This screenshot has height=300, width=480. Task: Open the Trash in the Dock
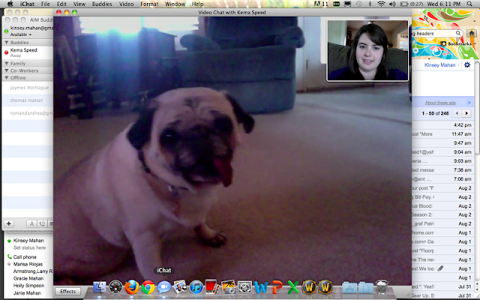pyautogui.click(x=382, y=286)
